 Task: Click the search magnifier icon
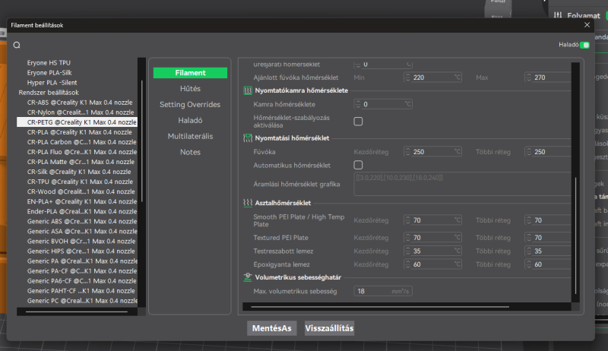pos(17,45)
